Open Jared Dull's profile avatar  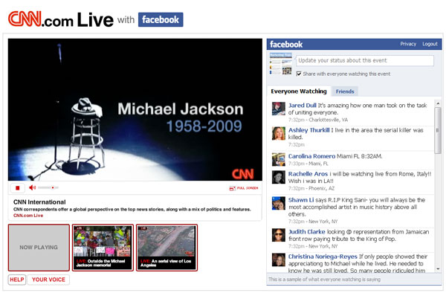tap(279, 109)
